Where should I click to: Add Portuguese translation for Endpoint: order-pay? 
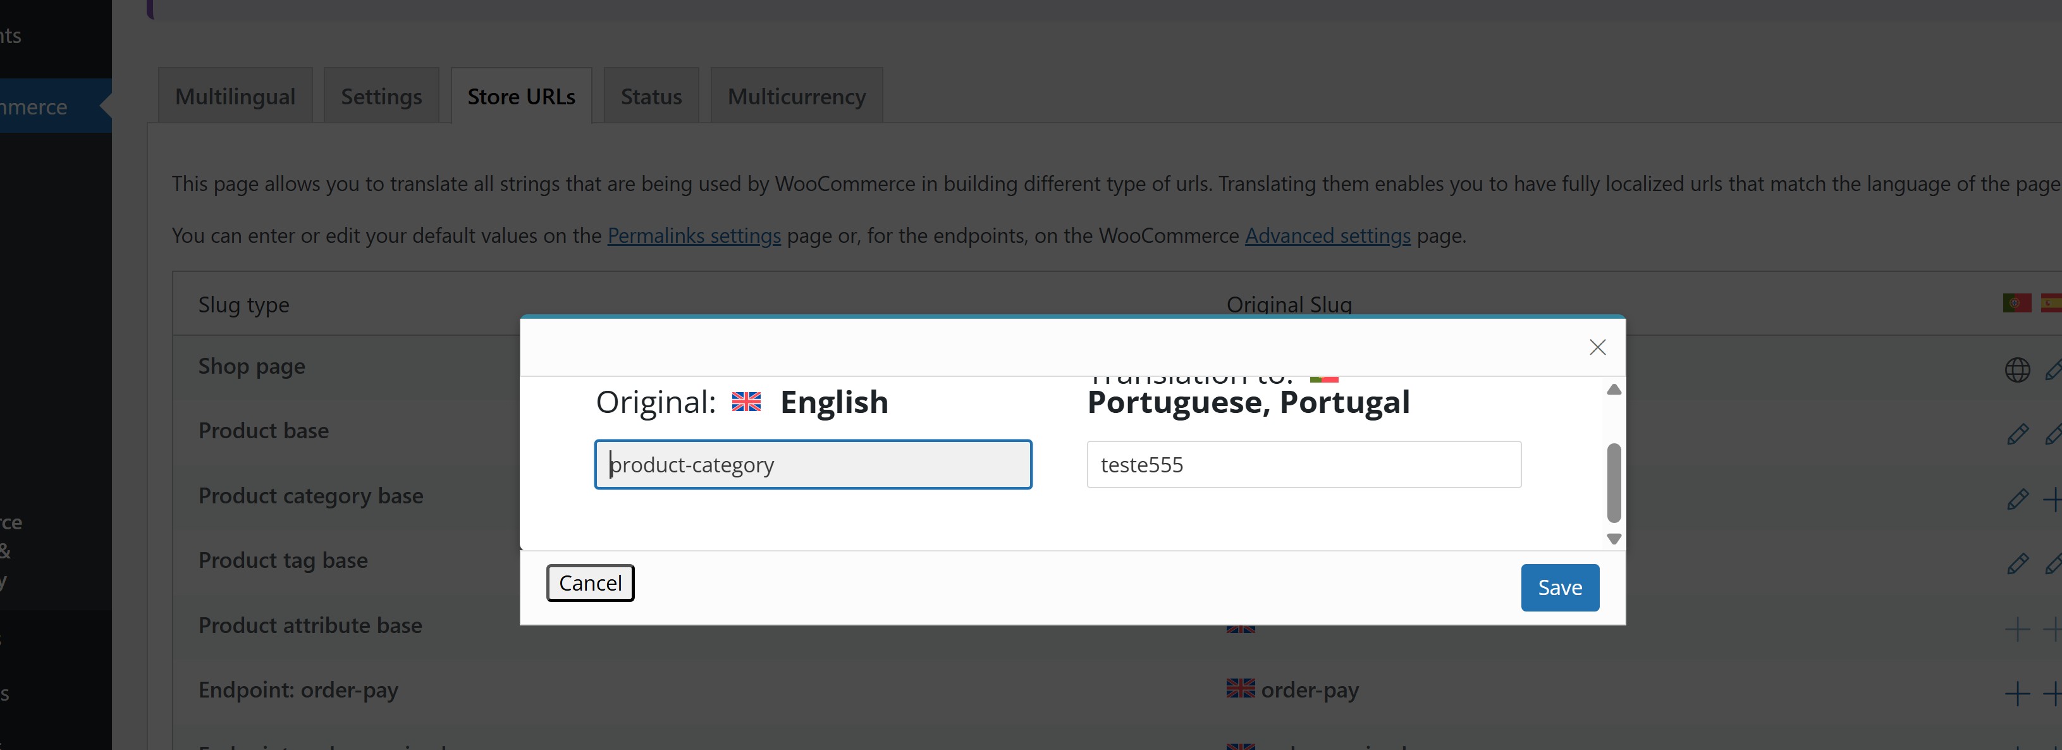click(x=2017, y=693)
